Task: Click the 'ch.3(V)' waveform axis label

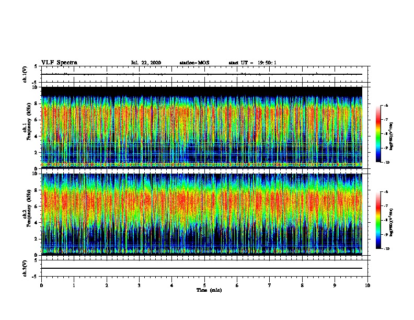Action: click(25, 268)
